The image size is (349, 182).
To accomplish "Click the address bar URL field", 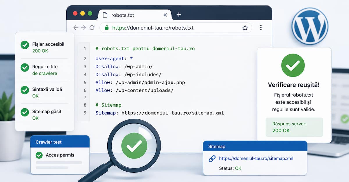I will tap(176, 28).
